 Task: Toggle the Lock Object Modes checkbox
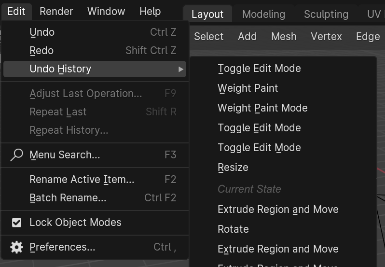coord(16,223)
